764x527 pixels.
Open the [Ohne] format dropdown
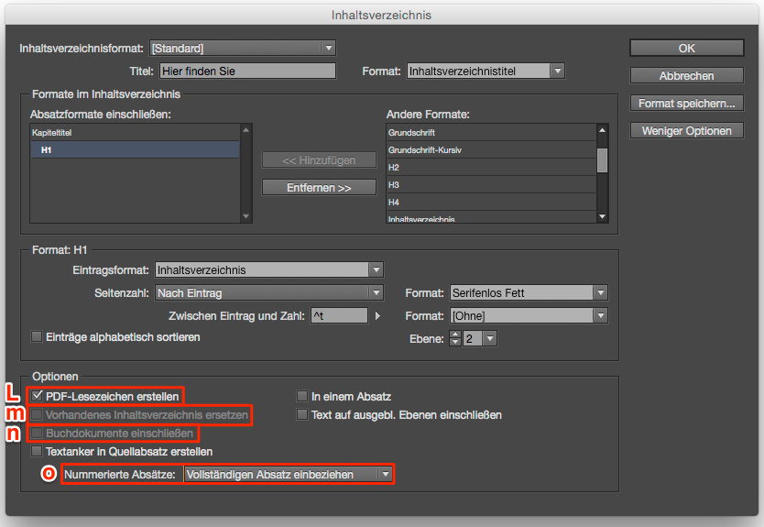[529, 316]
